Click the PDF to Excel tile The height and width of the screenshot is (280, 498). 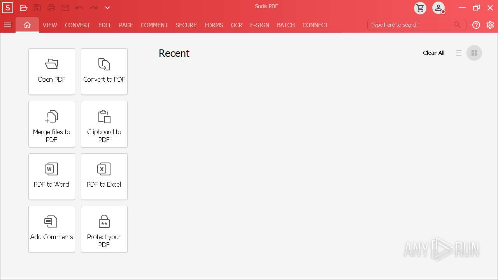click(x=104, y=177)
